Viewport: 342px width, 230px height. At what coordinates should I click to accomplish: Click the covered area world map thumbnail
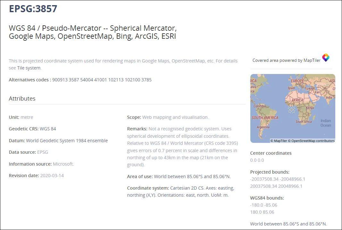(x=293, y=108)
